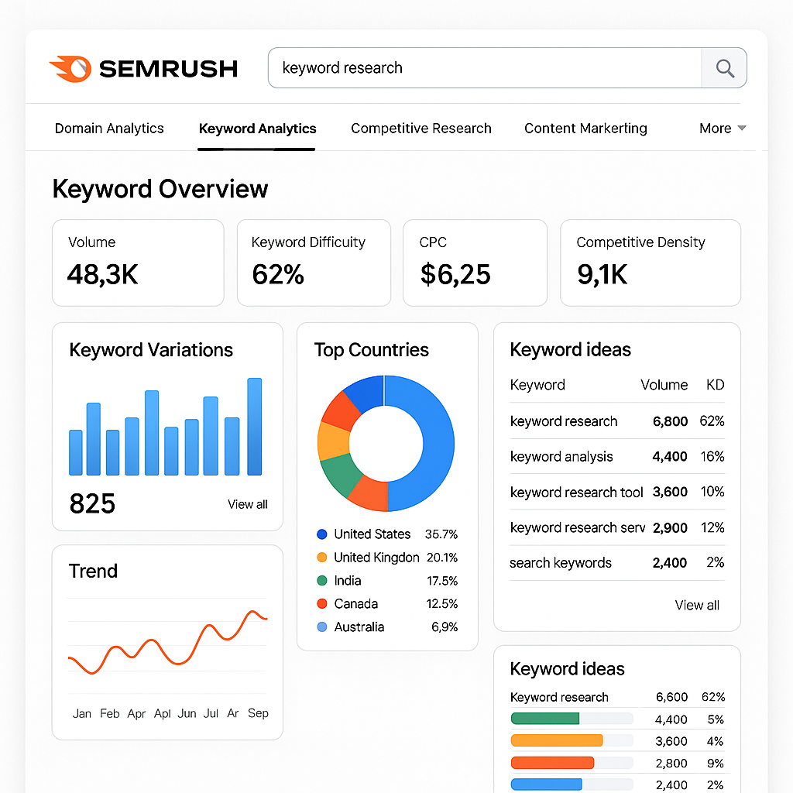Viewport: 793px width, 793px height.
Task: Open the keyword analysis row
Action: [617, 457]
